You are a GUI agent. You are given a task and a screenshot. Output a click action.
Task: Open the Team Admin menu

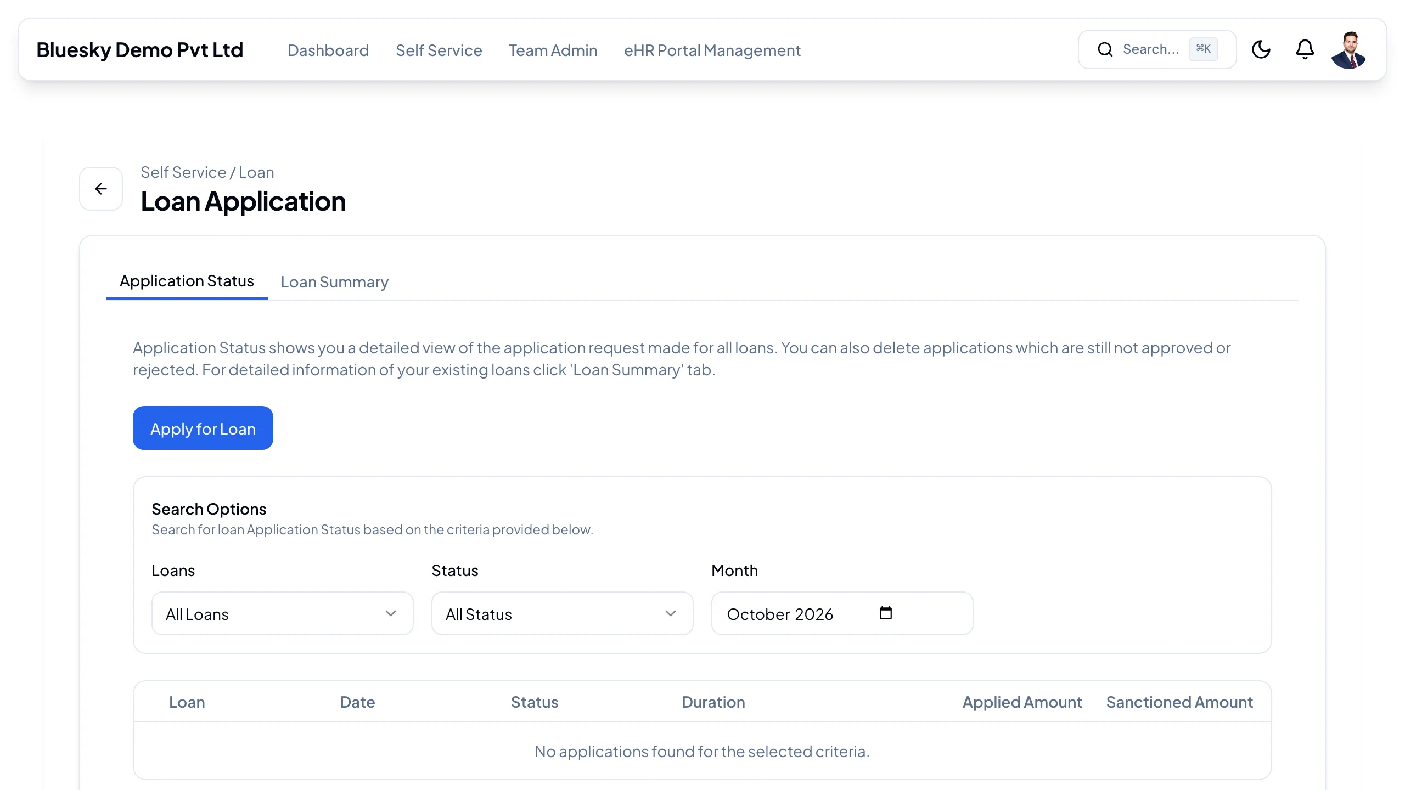tap(553, 50)
